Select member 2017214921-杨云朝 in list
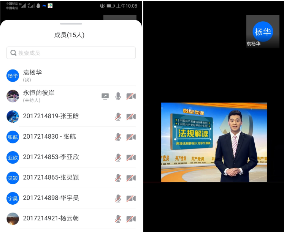The height and width of the screenshot is (232, 284). coord(51,219)
